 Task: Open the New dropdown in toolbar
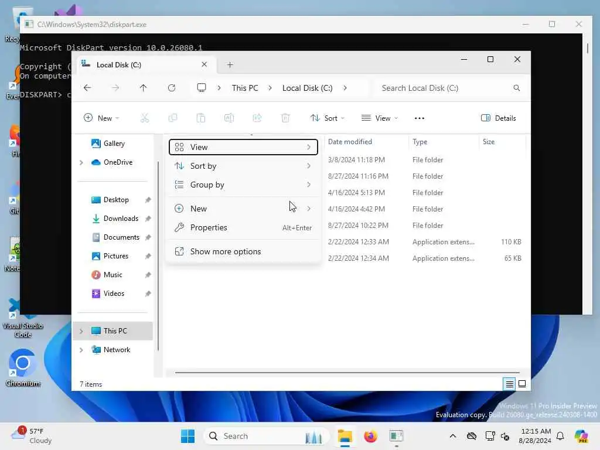coord(101,118)
